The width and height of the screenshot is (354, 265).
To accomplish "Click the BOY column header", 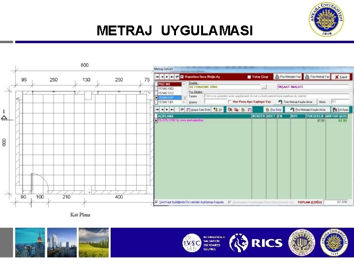I will 298,116.
